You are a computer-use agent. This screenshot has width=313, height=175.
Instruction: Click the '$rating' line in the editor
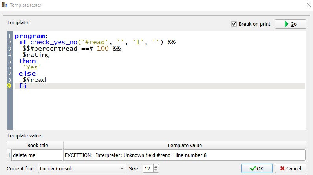pos(36,55)
